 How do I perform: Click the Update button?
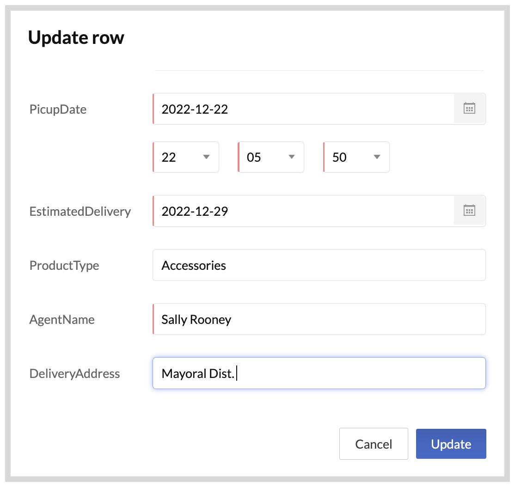[451, 444]
